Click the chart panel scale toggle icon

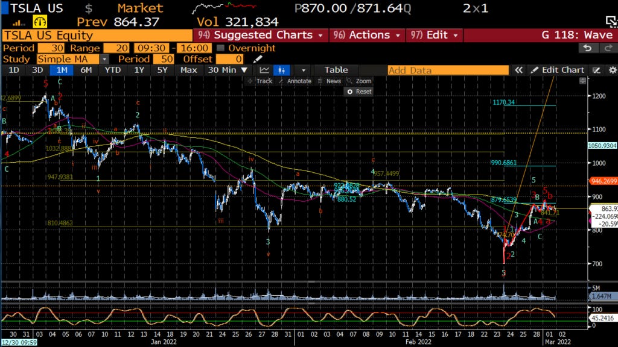(x=582, y=81)
